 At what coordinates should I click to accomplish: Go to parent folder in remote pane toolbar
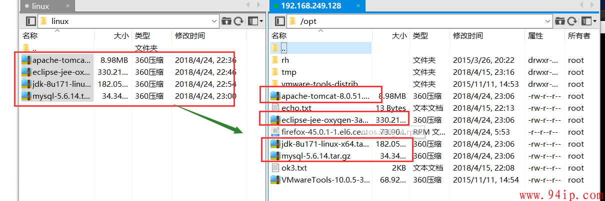click(x=559, y=21)
